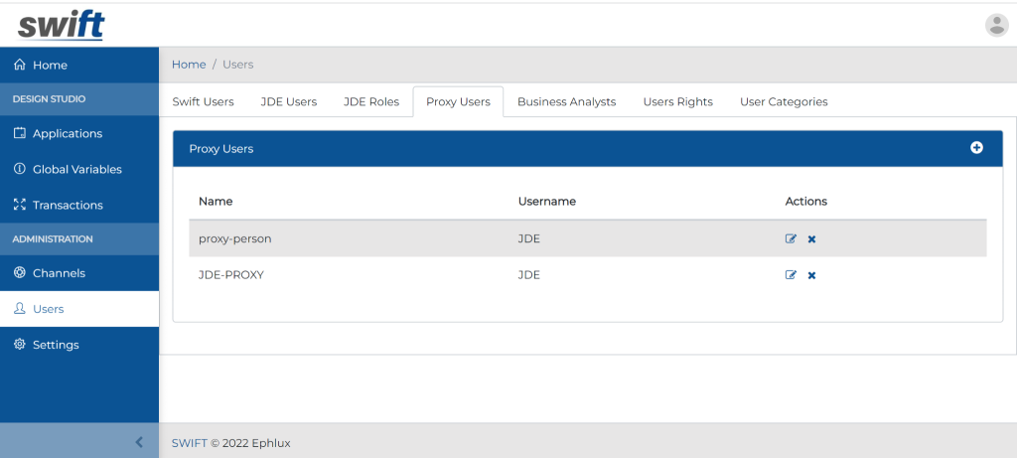Edit the JDE-PROXY user entry
Viewport: 1017px width, 458px height.
click(x=791, y=275)
